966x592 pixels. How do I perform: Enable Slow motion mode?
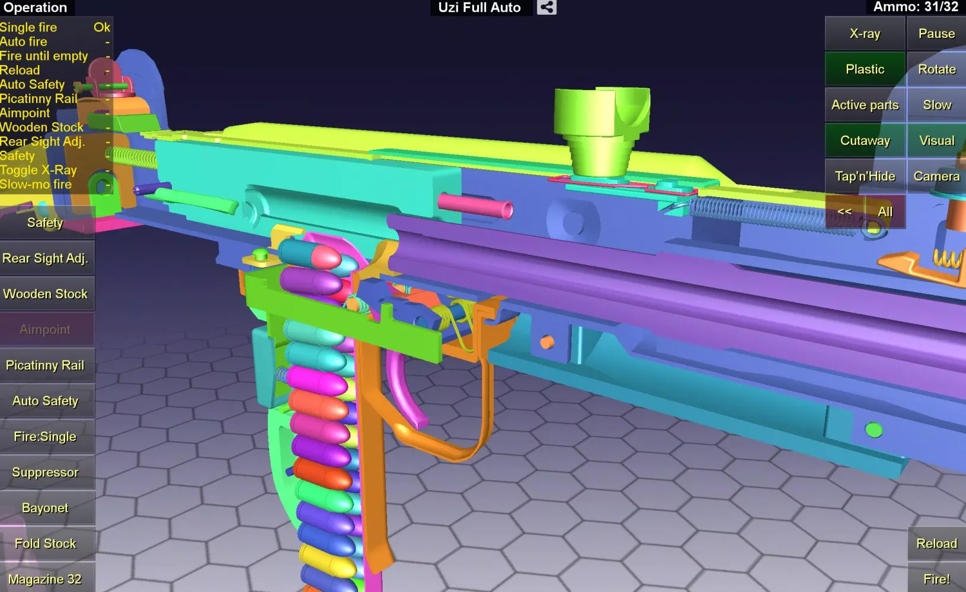pos(936,105)
